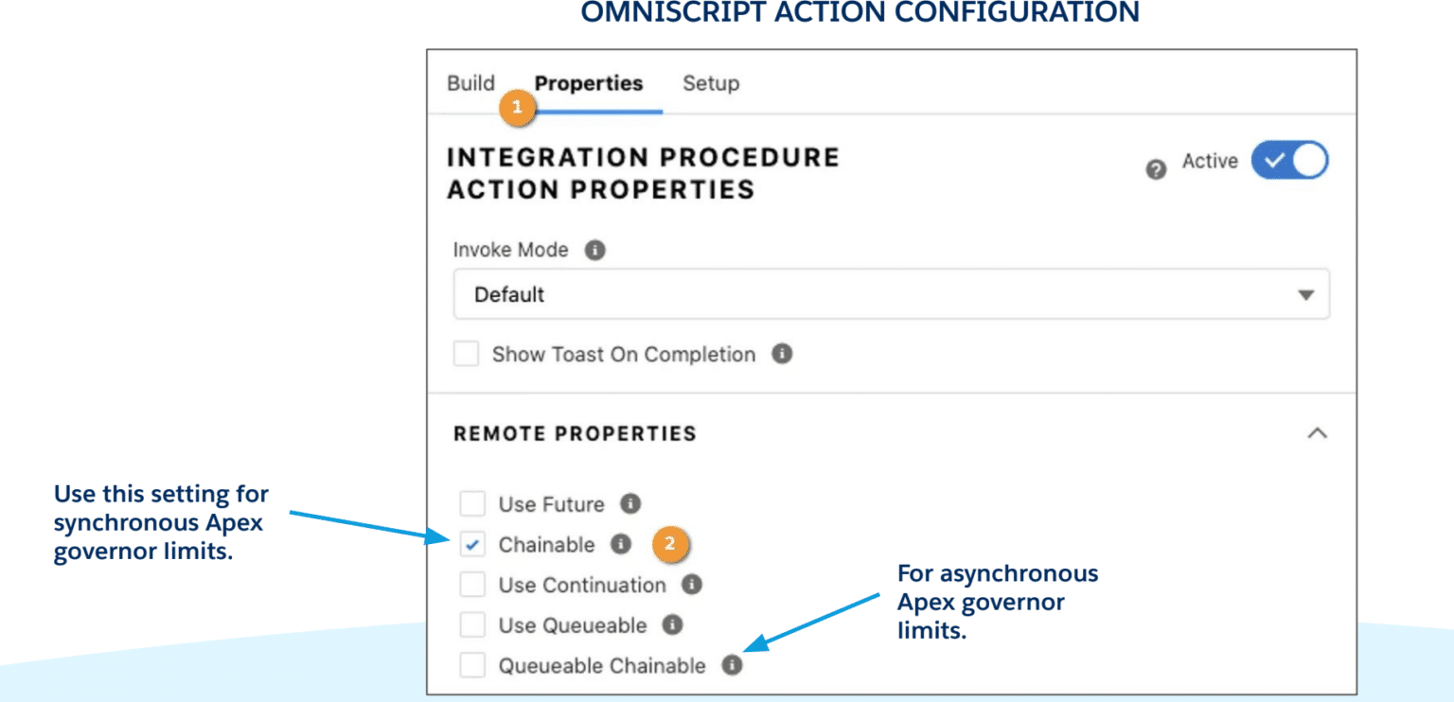1454x702 pixels.
Task: Turn off the Active toggle
Action: pyautogui.click(x=1291, y=160)
